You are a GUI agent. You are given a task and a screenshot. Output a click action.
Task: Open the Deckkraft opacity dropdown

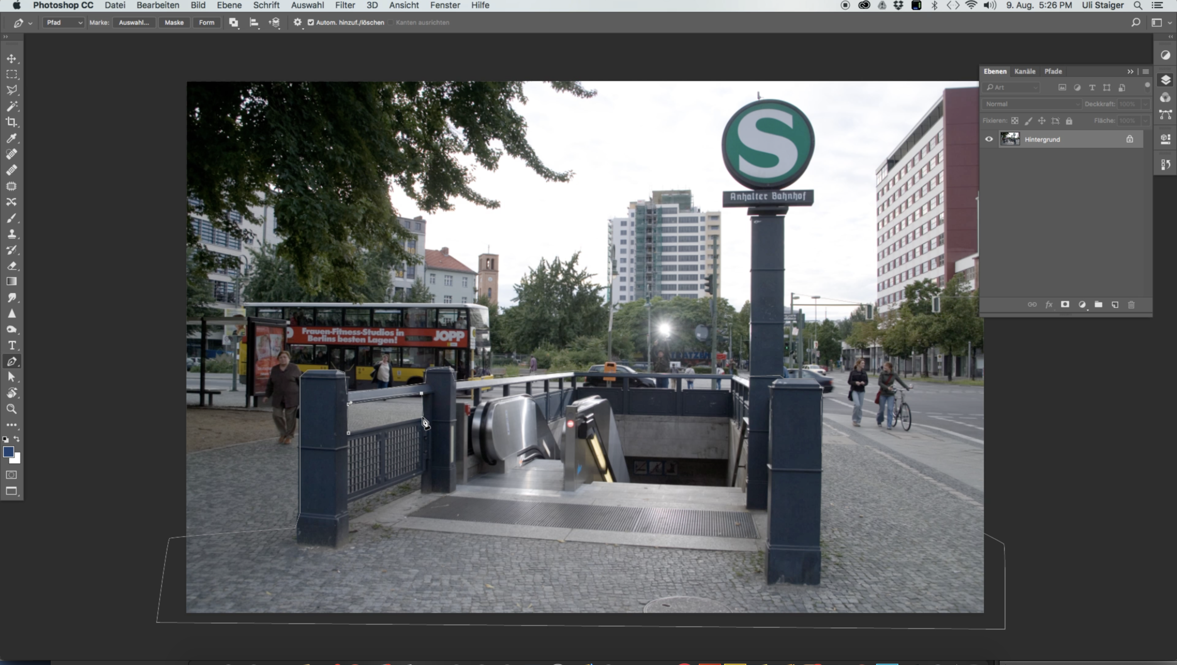tap(1145, 104)
